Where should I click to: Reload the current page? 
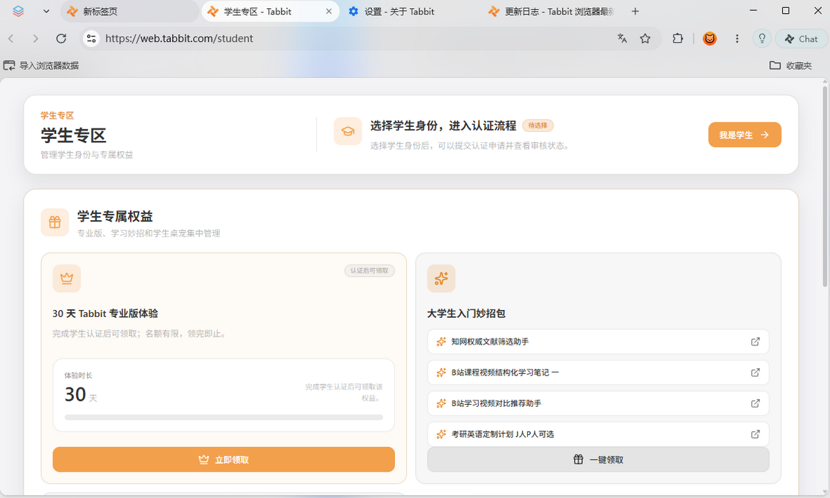[x=61, y=39]
